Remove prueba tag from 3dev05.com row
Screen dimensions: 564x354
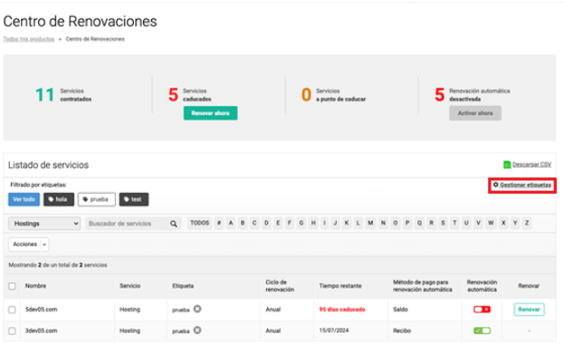click(x=197, y=330)
